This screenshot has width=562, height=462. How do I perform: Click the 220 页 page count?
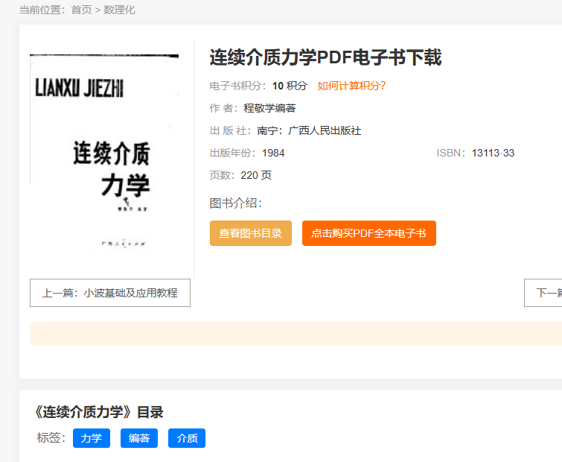[256, 175]
